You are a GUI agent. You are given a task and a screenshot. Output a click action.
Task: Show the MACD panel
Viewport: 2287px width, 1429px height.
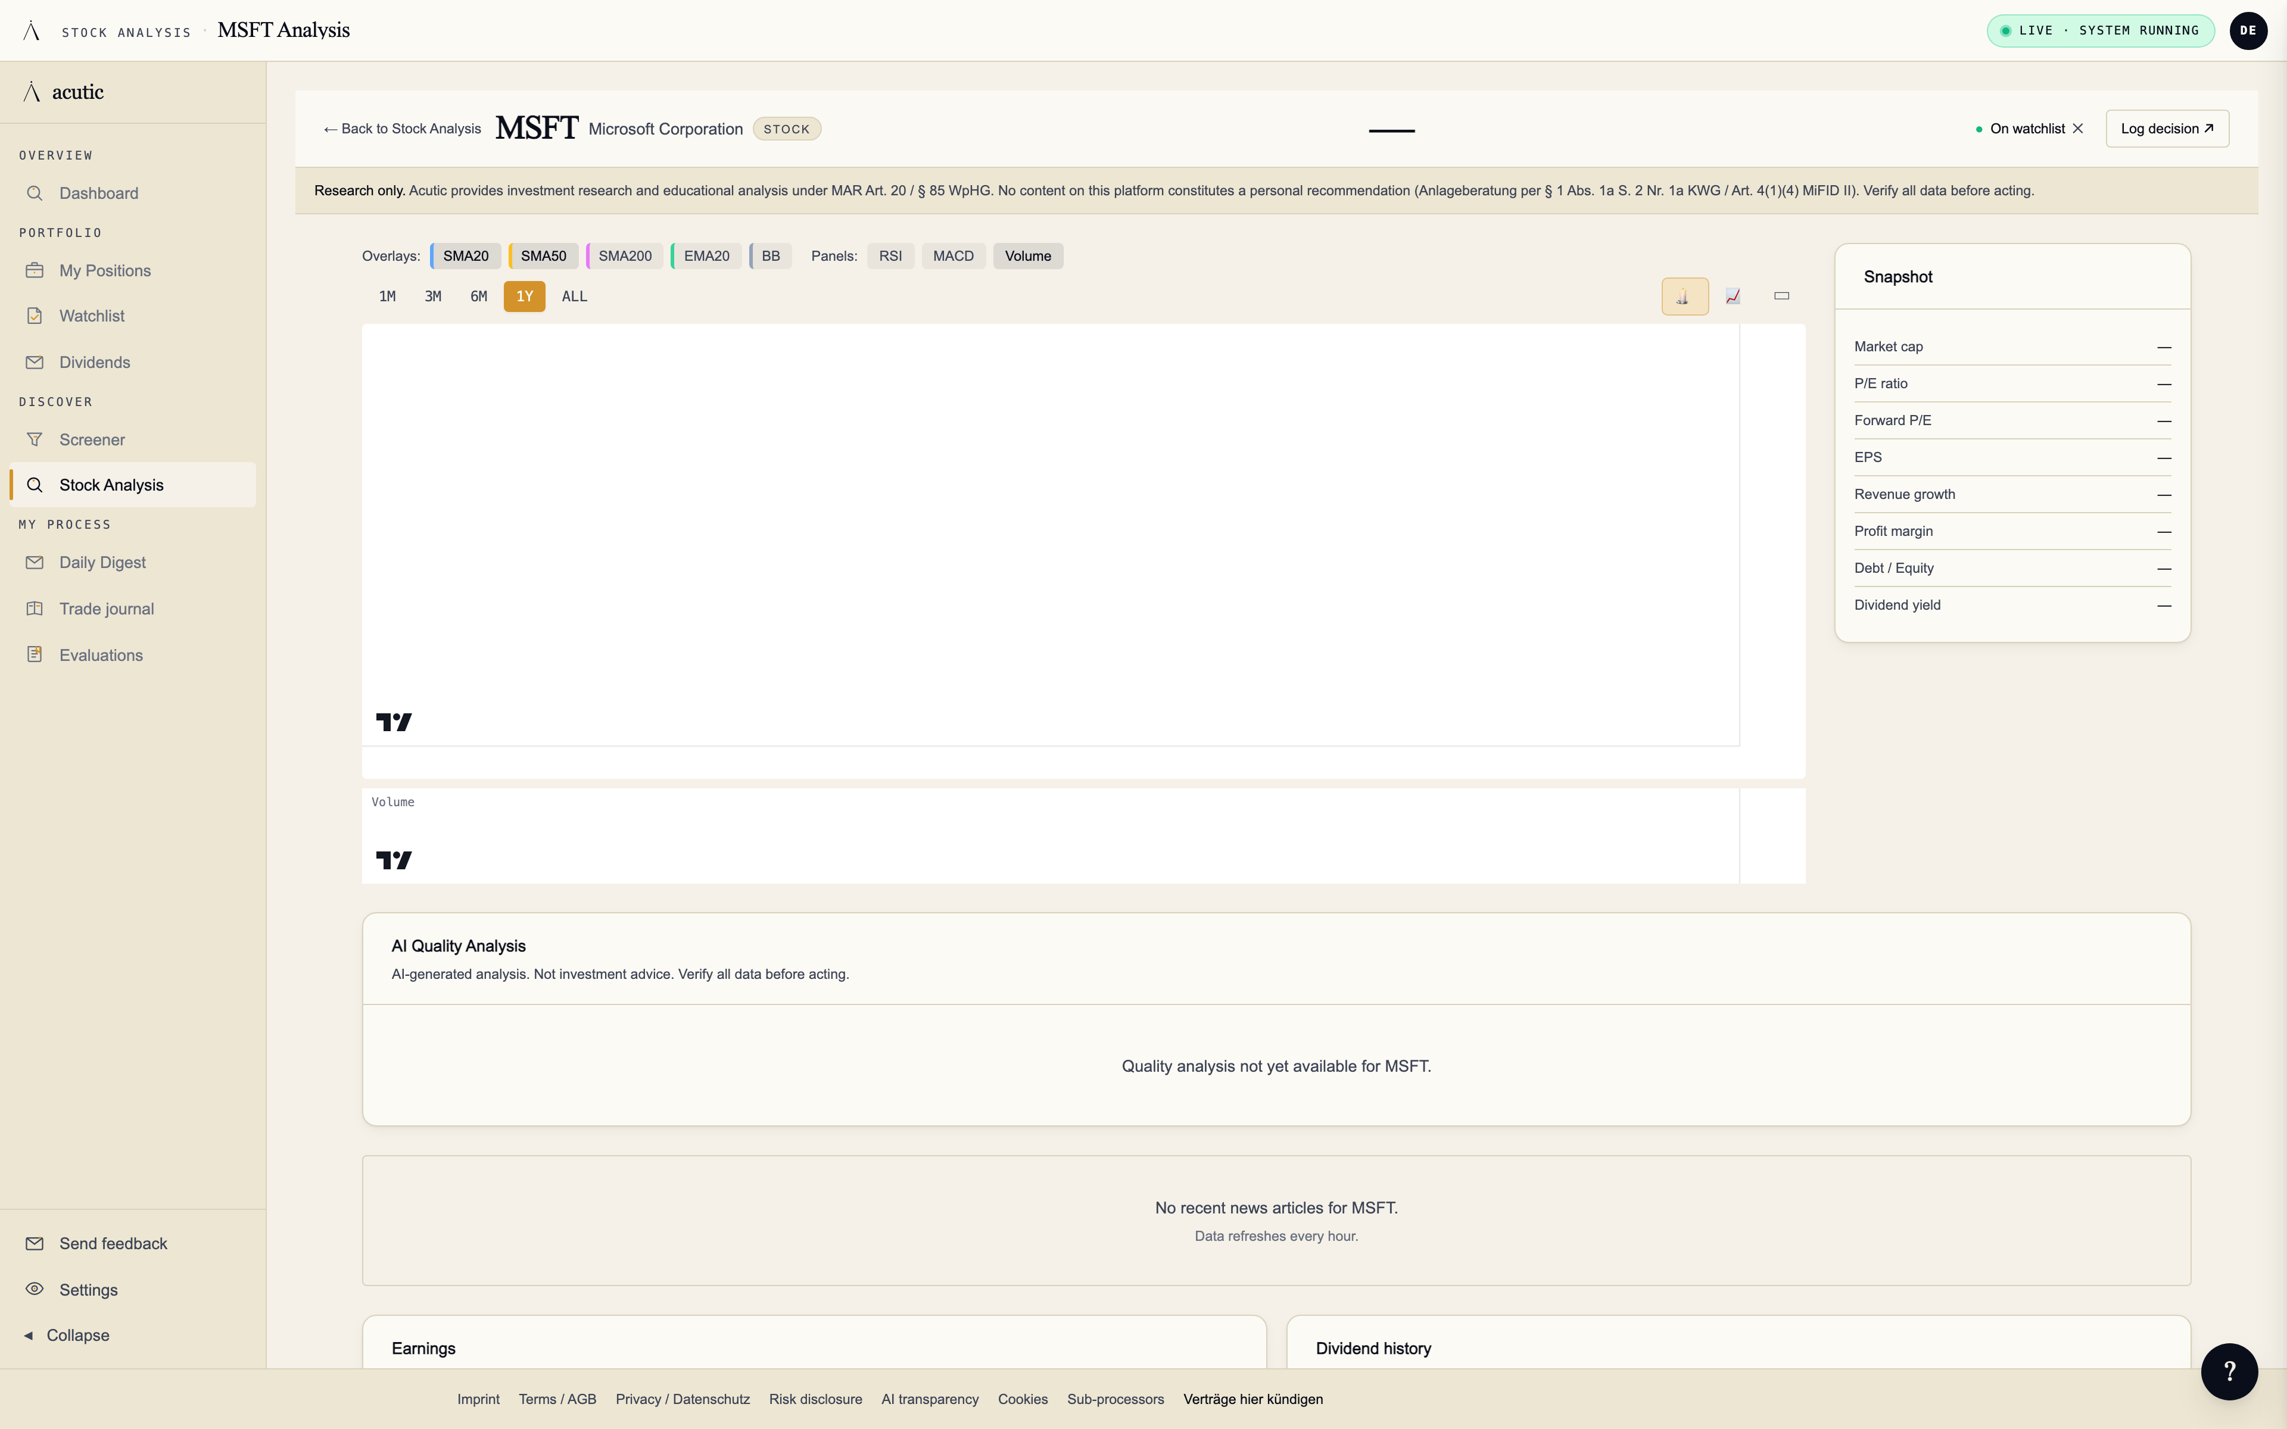click(954, 256)
